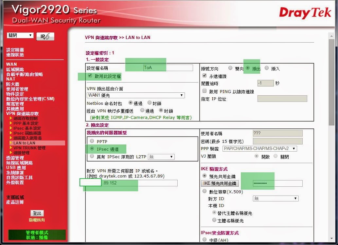
Task: Toggle 啟用 PING 以維持連線 checkbox
Action: 205,91
